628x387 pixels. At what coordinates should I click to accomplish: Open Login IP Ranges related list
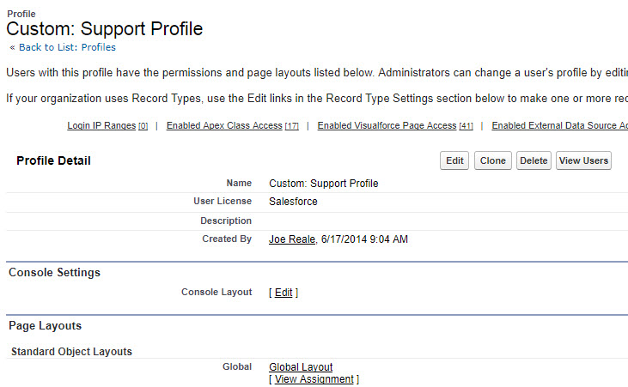tap(107, 125)
